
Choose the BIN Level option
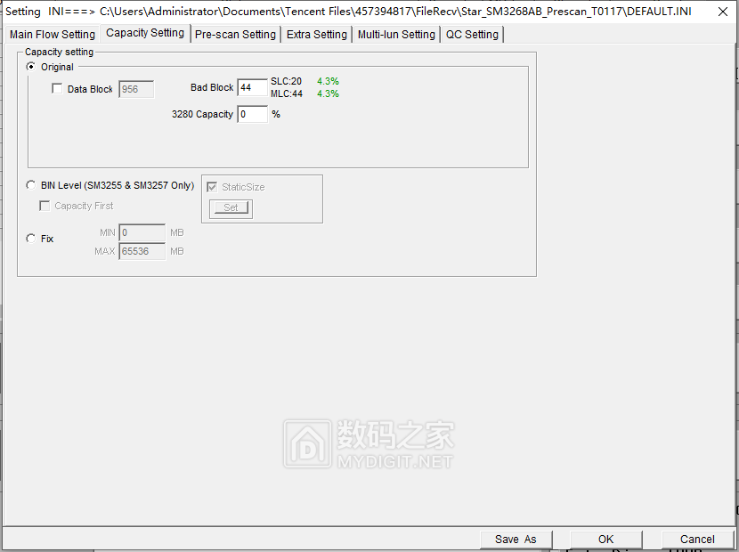point(31,184)
